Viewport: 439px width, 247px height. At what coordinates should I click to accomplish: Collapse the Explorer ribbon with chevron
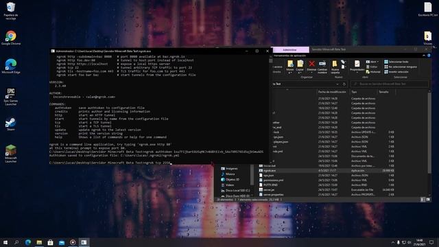pyautogui.click(x=424, y=56)
